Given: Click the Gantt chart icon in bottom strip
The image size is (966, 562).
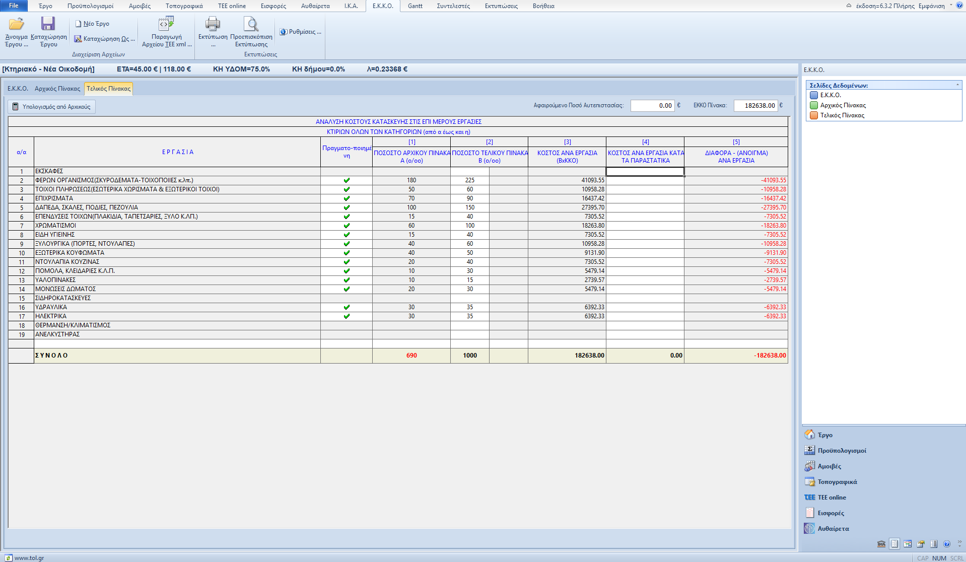Looking at the screenshot, I should (x=907, y=544).
